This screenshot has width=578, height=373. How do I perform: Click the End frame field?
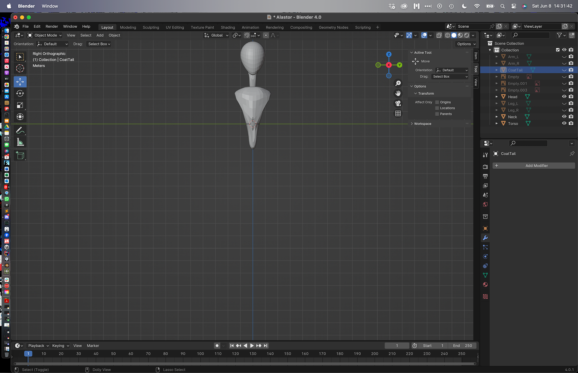(462, 346)
